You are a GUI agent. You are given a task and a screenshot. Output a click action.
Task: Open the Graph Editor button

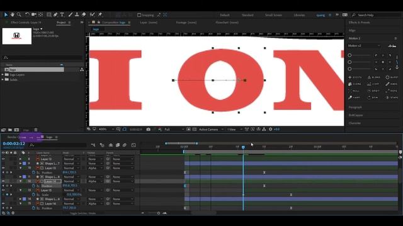click(133, 145)
